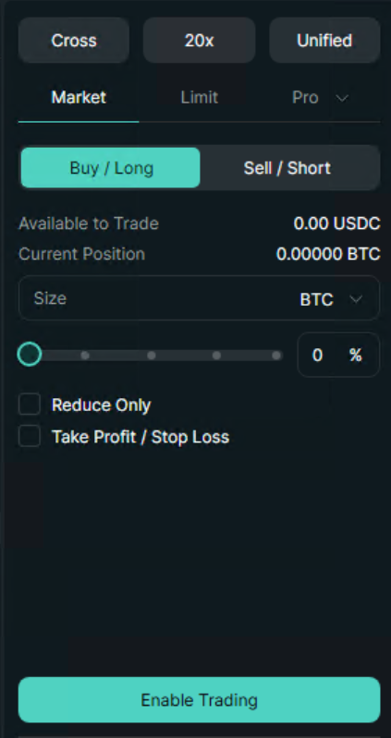Open the Unified account mode option
391x738 pixels.
coord(324,41)
